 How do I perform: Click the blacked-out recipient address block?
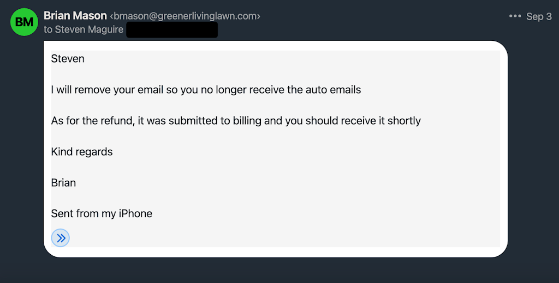pyautogui.click(x=172, y=29)
